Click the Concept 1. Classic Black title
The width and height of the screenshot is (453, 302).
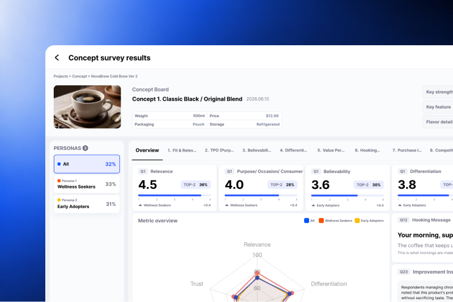pos(187,99)
